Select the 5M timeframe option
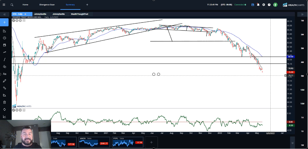Screen dimensions: 308x149 click(302, 76)
